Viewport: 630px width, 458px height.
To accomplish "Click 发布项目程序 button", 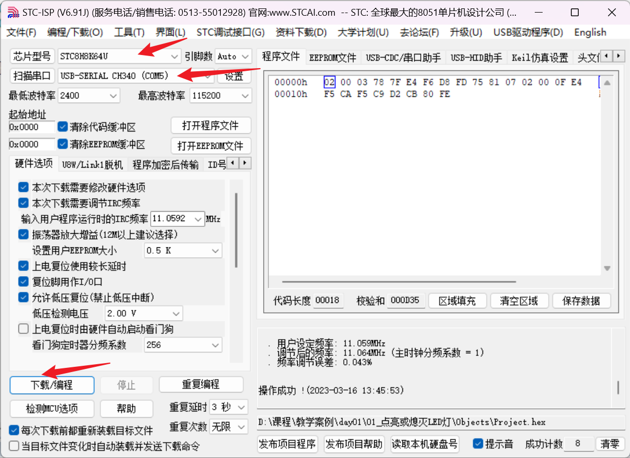I will pos(288,444).
